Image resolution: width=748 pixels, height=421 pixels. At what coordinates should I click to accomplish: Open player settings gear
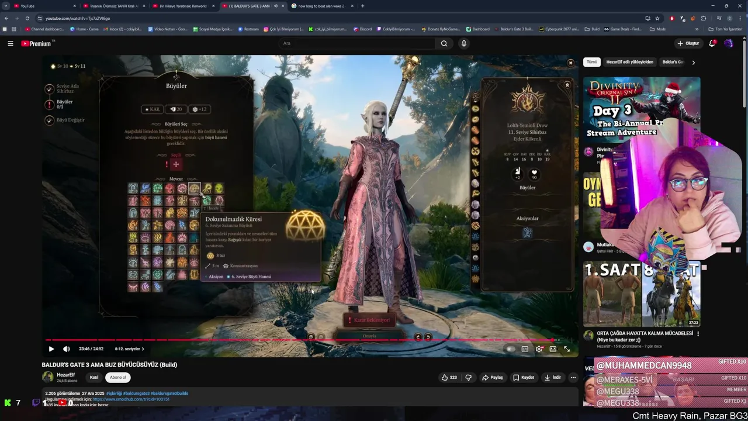[x=539, y=349]
